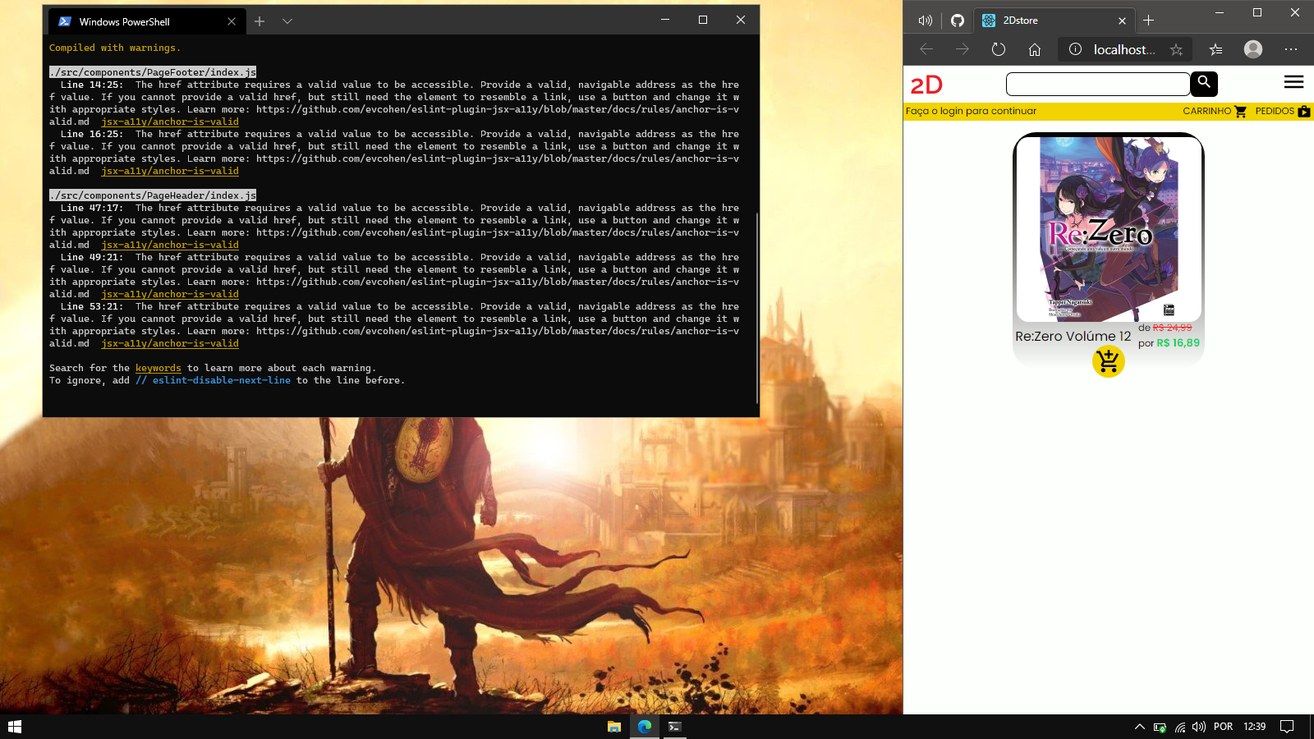Click the PageFooter/index.js file path

pos(153,72)
